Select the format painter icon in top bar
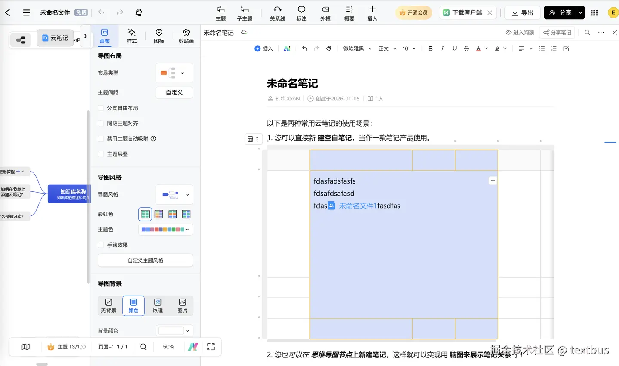The image size is (619, 366). coord(138,12)
